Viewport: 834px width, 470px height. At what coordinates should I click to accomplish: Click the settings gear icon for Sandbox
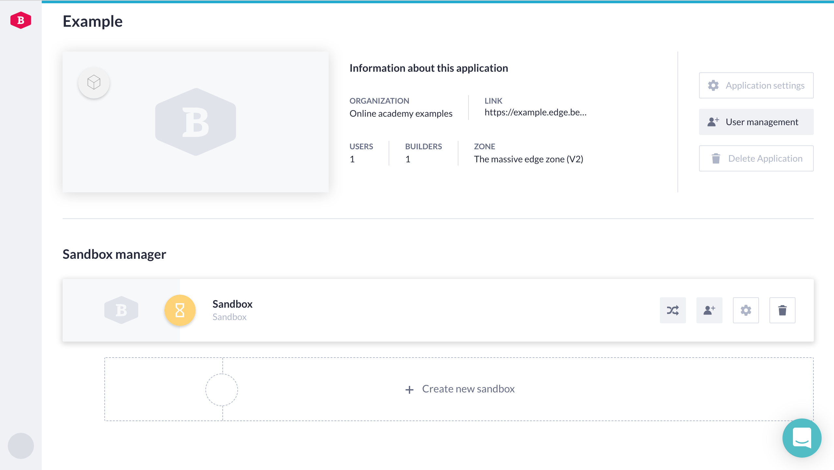point(746,310)
